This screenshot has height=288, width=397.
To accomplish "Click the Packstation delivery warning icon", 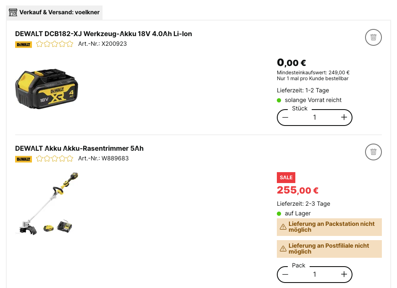I will click(283, 227).
